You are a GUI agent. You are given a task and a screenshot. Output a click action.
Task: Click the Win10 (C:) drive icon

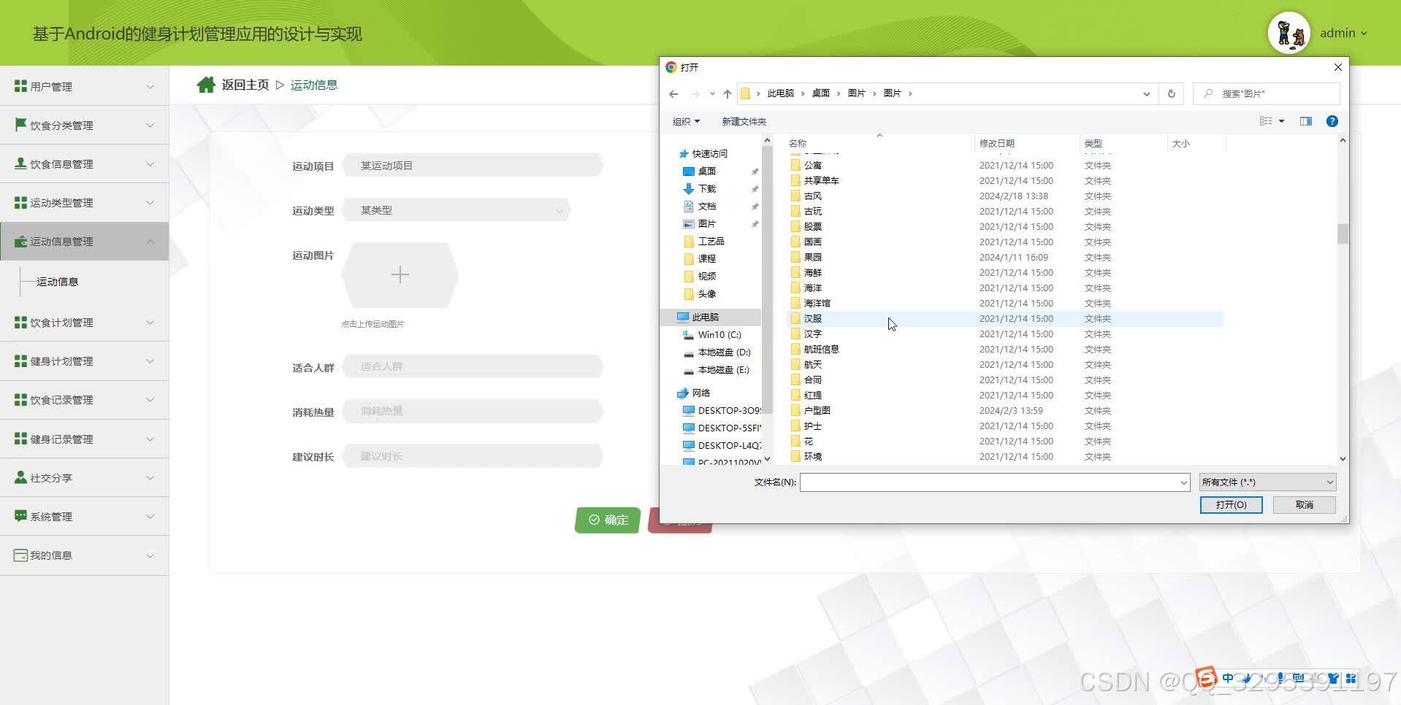[688, 334]
